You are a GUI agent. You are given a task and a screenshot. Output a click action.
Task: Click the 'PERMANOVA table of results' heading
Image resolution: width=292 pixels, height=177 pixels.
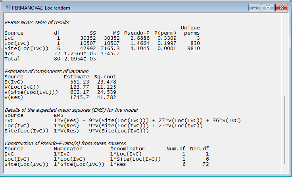tap(36, 22)
